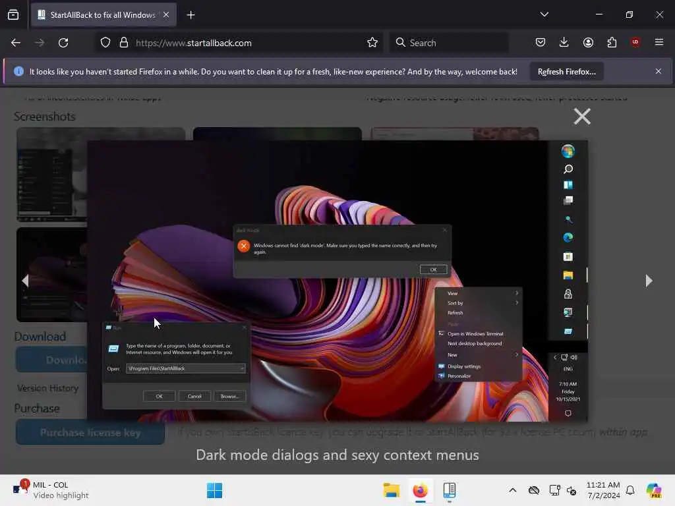Open a new tab

pyautogui.click(x=191, y=15)
